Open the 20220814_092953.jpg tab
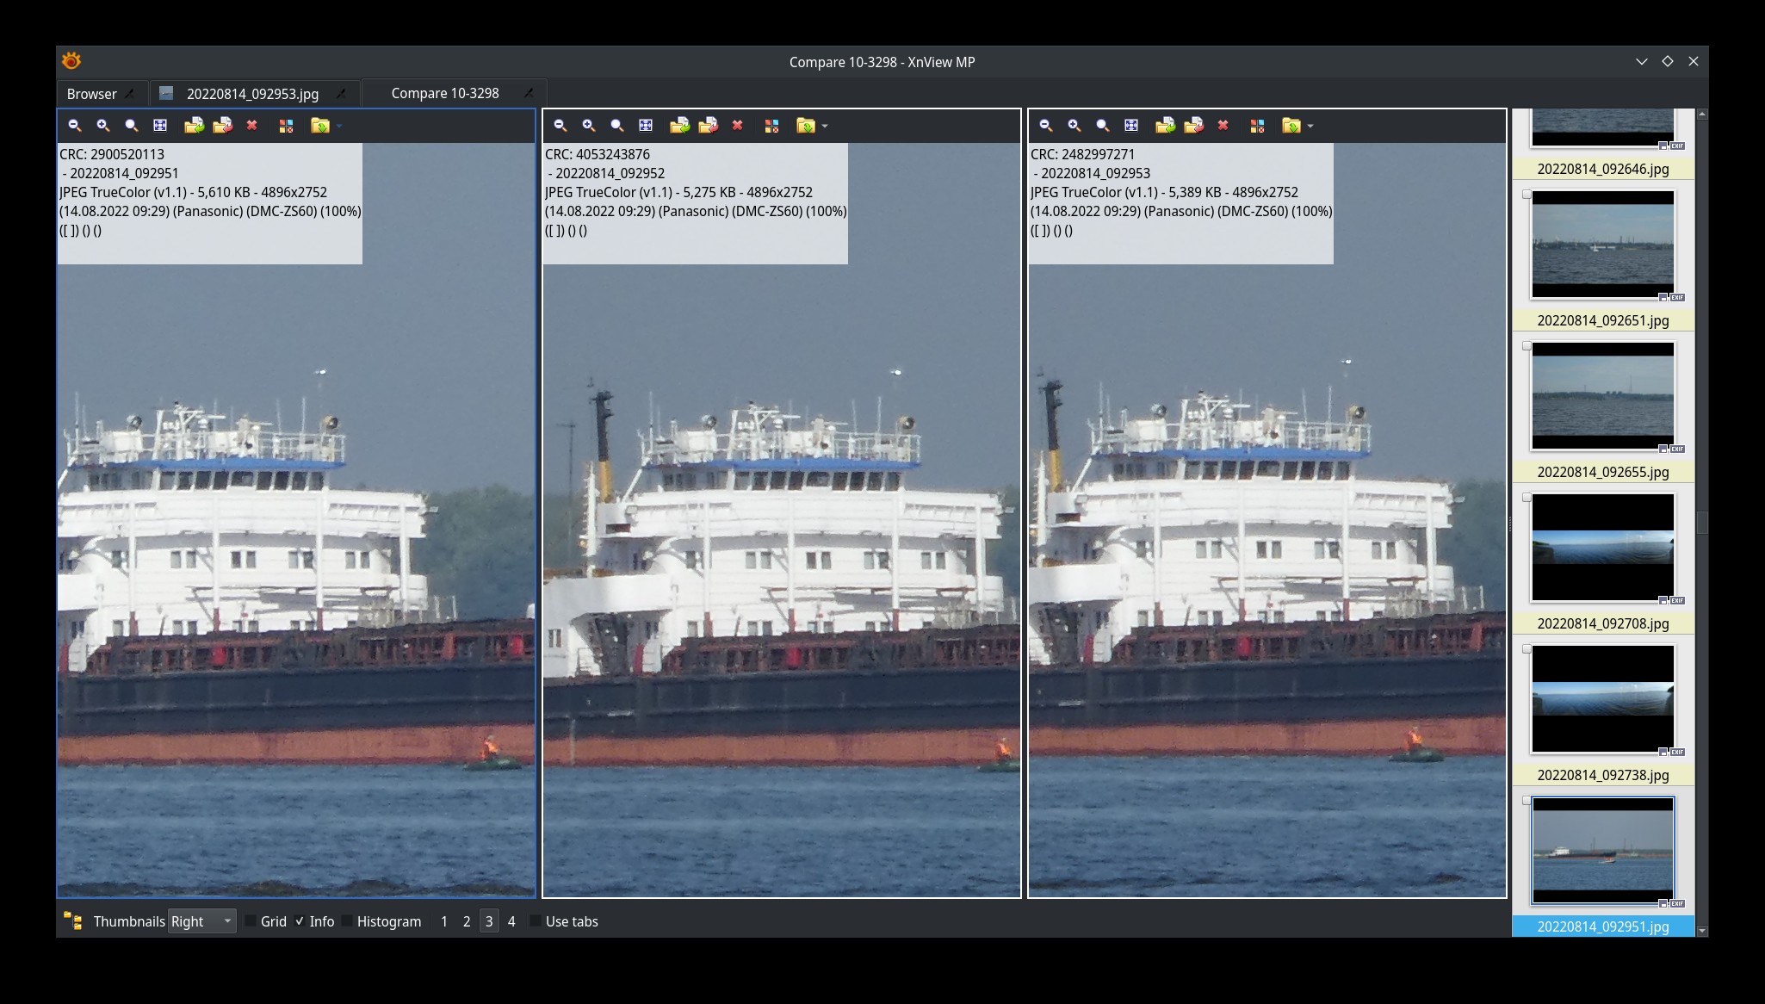Screen dimensions: 1765x1004 [x=251, y=94]
